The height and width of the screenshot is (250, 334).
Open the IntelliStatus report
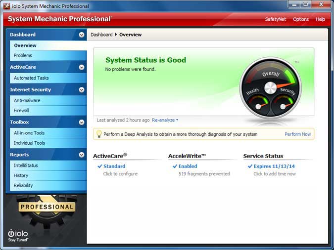(48, 166)
